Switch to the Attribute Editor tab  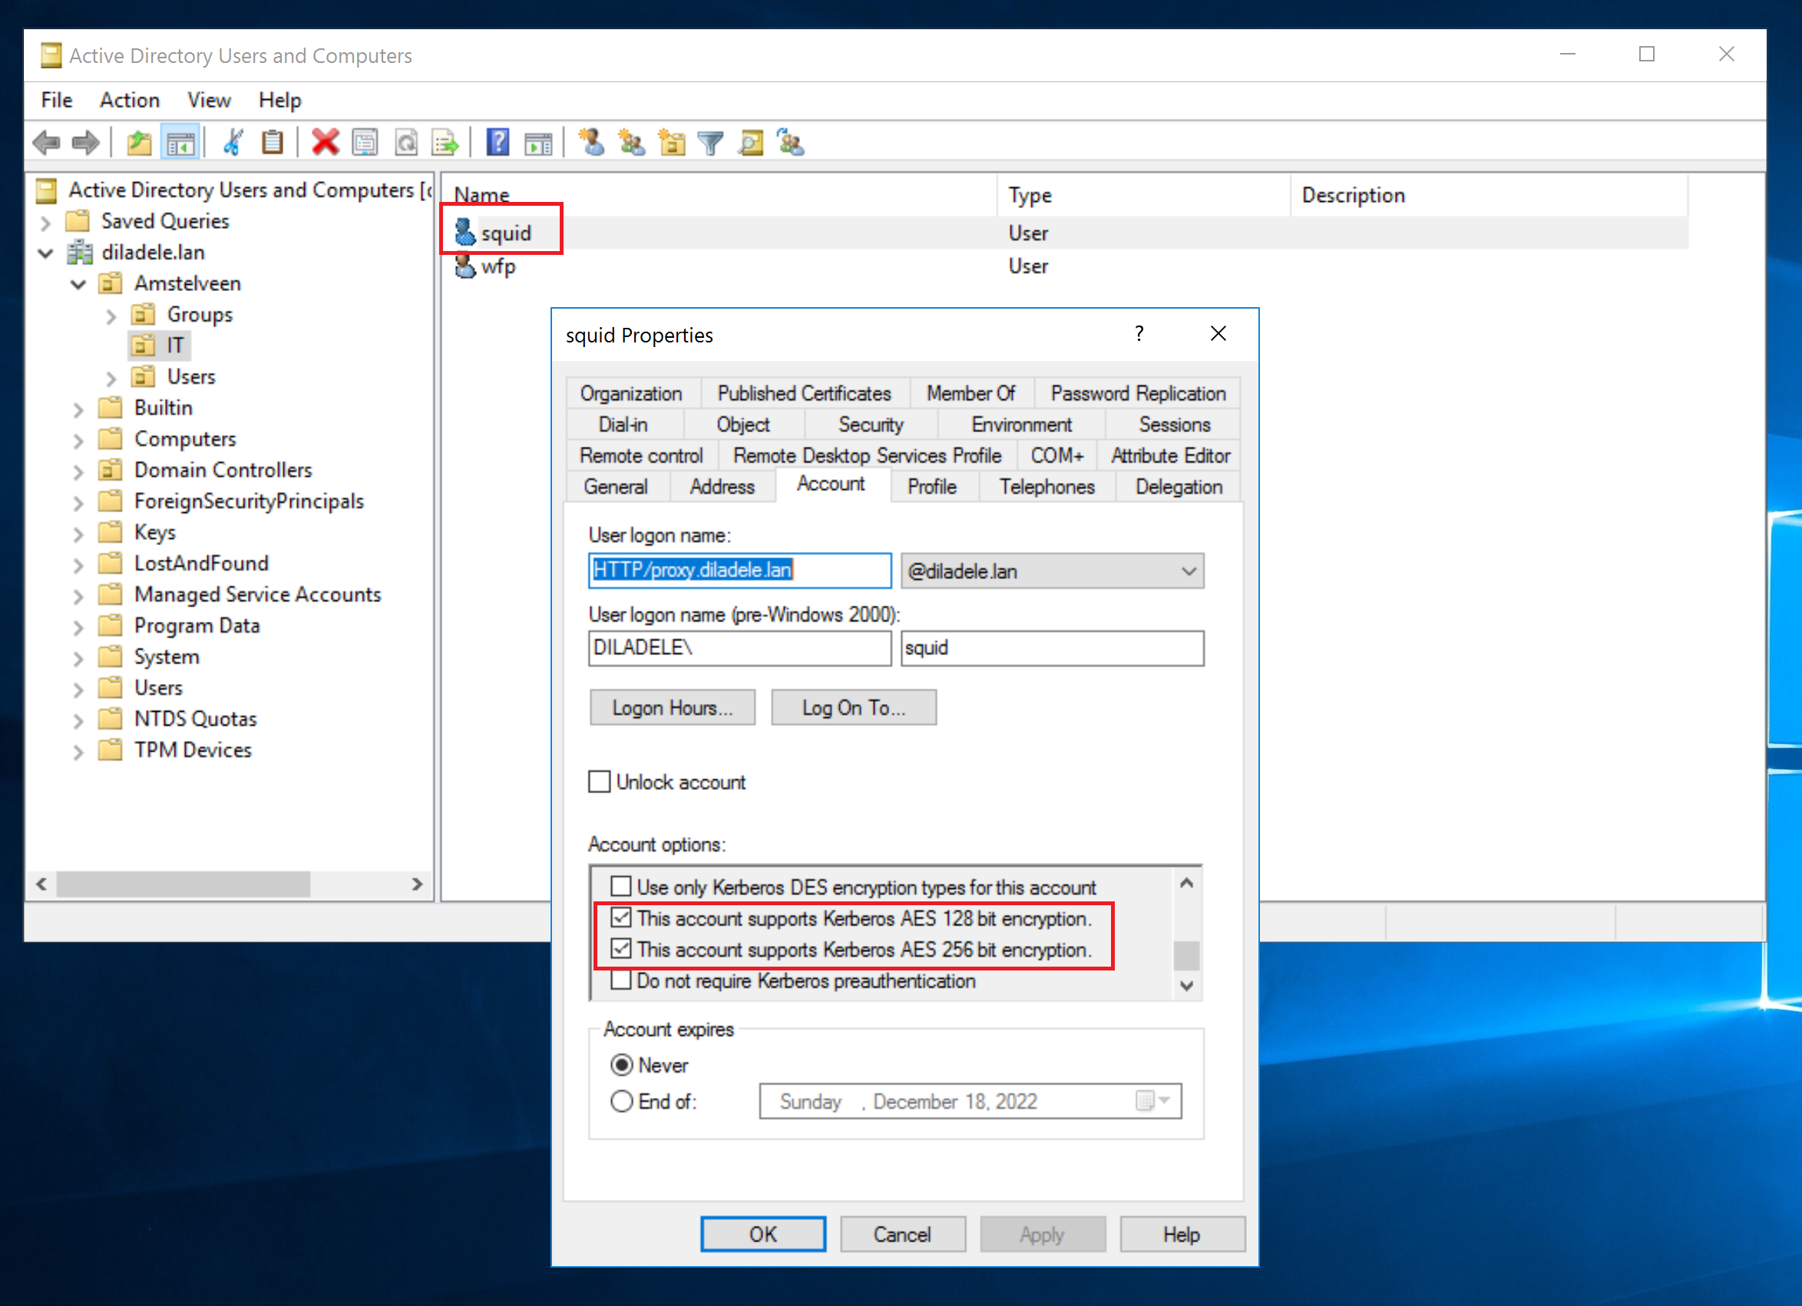coord(1169,455)
